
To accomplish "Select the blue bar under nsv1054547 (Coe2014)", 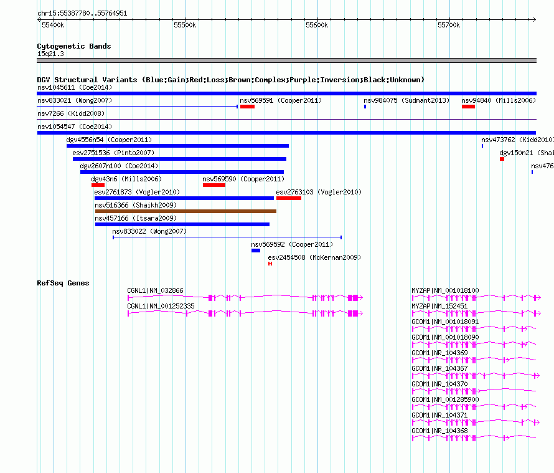I will (286, 133).
